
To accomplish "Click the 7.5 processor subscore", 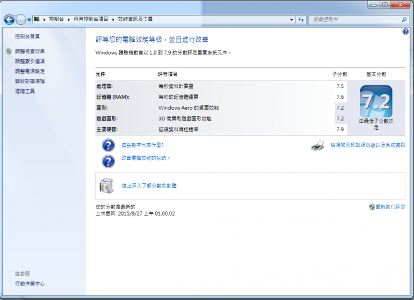I will [340, 86].
